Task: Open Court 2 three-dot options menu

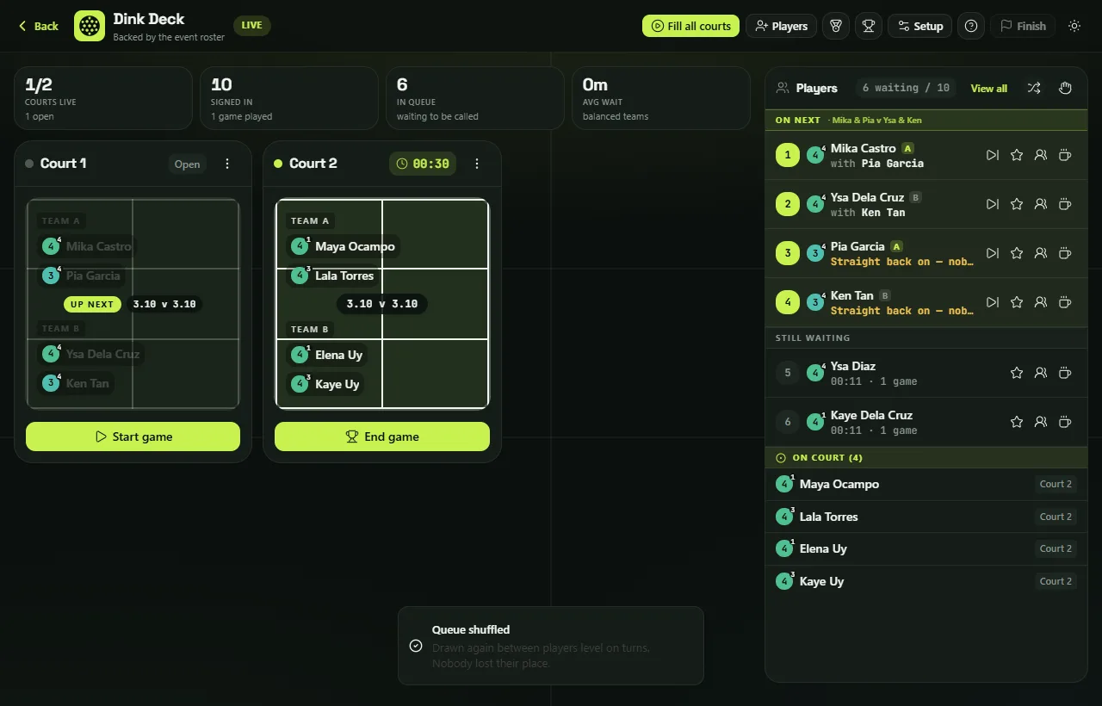Action: click(477, 164)
